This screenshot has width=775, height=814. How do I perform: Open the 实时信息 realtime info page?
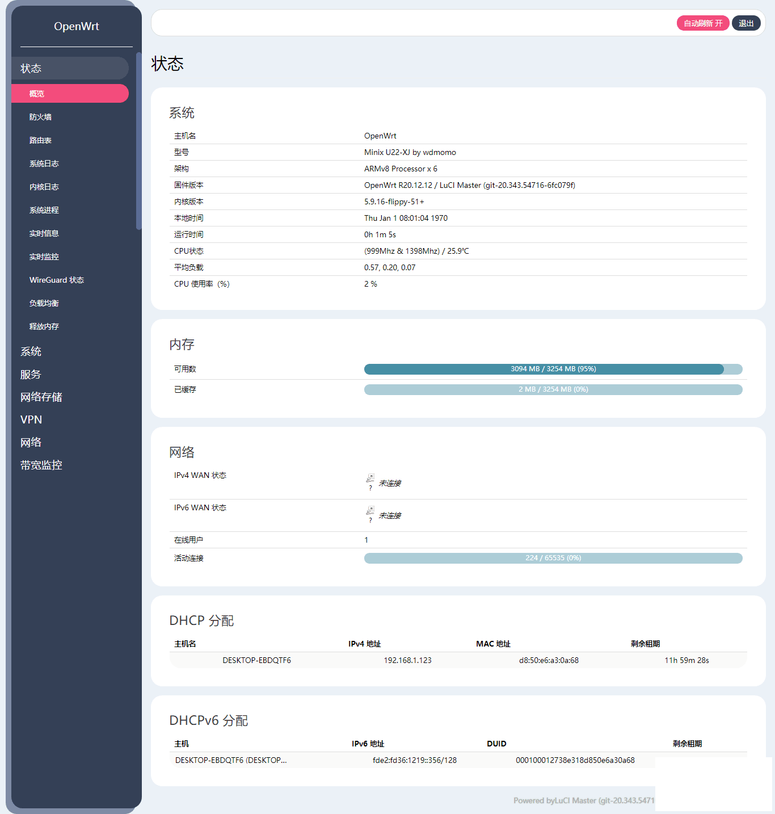coord(44,233)
